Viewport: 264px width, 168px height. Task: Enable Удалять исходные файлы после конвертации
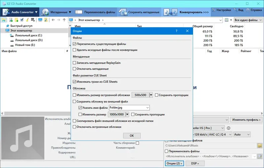tap(75, 50)
